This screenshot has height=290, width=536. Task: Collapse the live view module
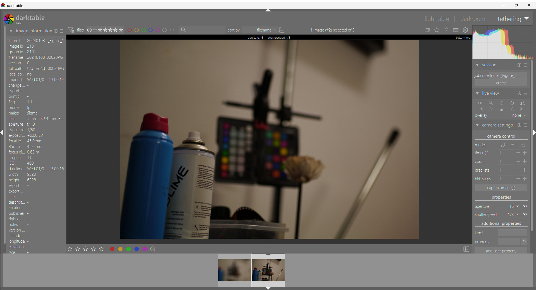click(477, 93)
